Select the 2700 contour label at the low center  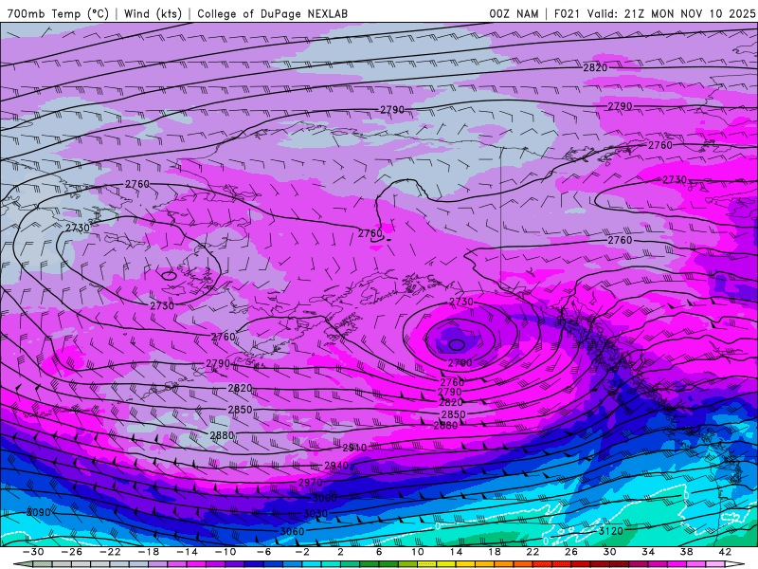click(460, 363)
